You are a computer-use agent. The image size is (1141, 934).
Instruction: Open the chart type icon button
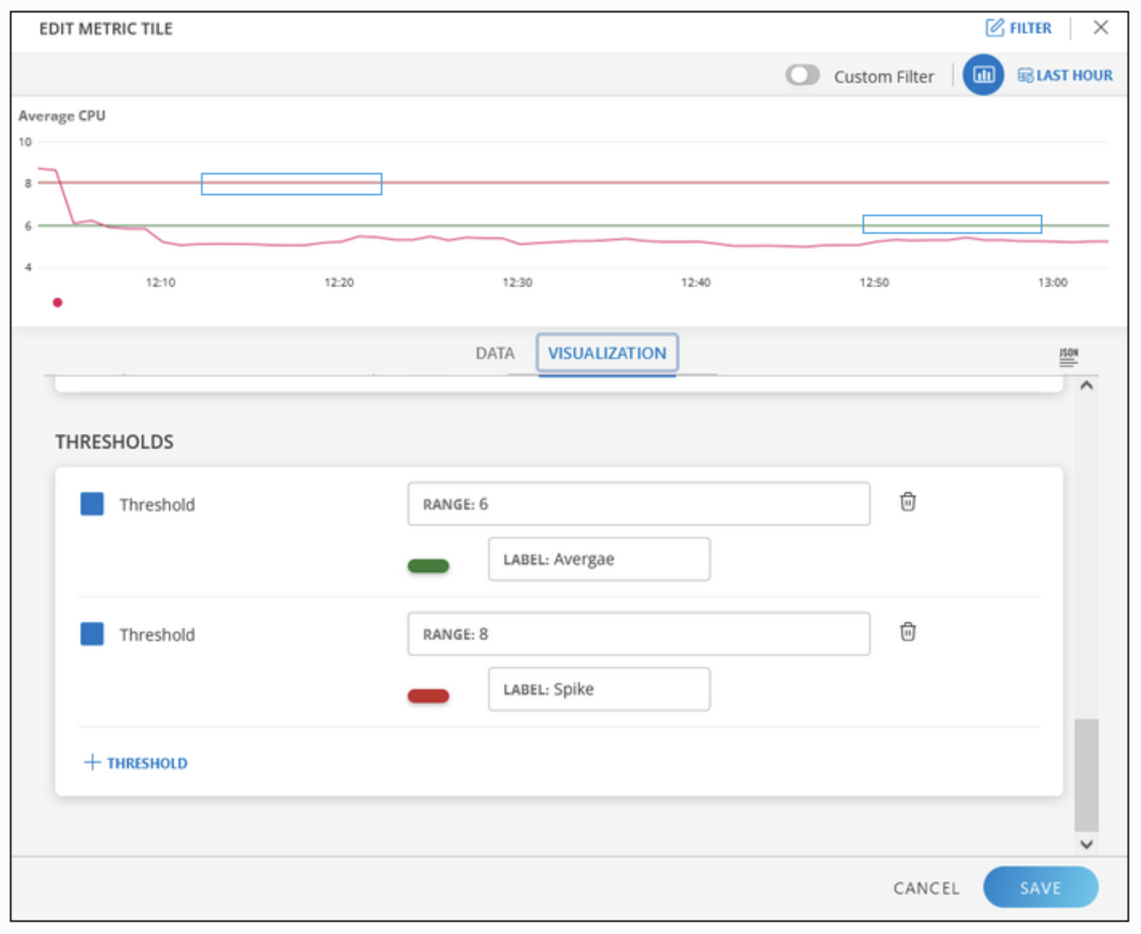[983, 75]
